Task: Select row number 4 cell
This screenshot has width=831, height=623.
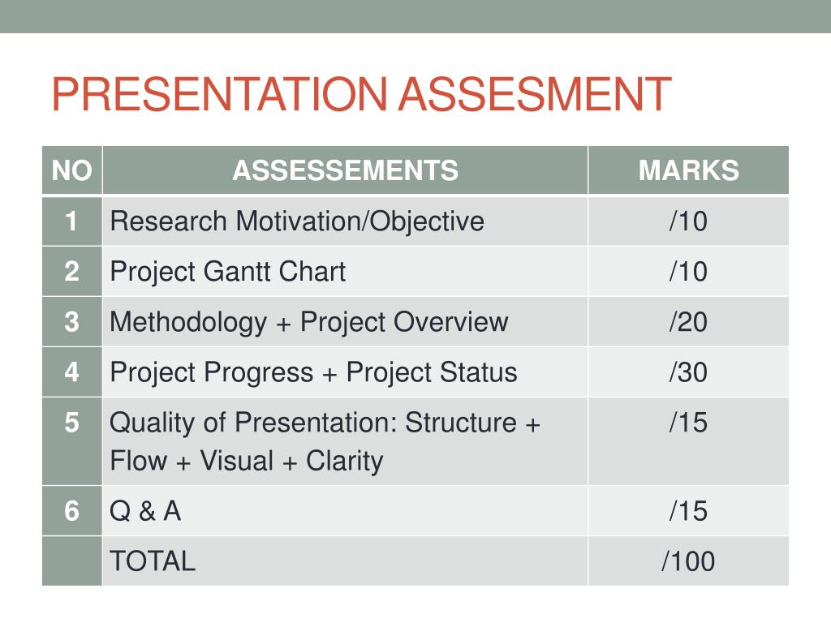Action: point(72,372)
